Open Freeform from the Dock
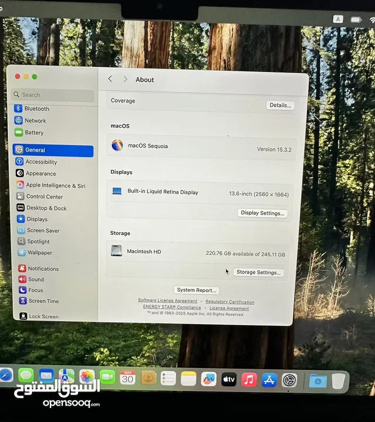375x422 pixels. (x=208, y=379)
